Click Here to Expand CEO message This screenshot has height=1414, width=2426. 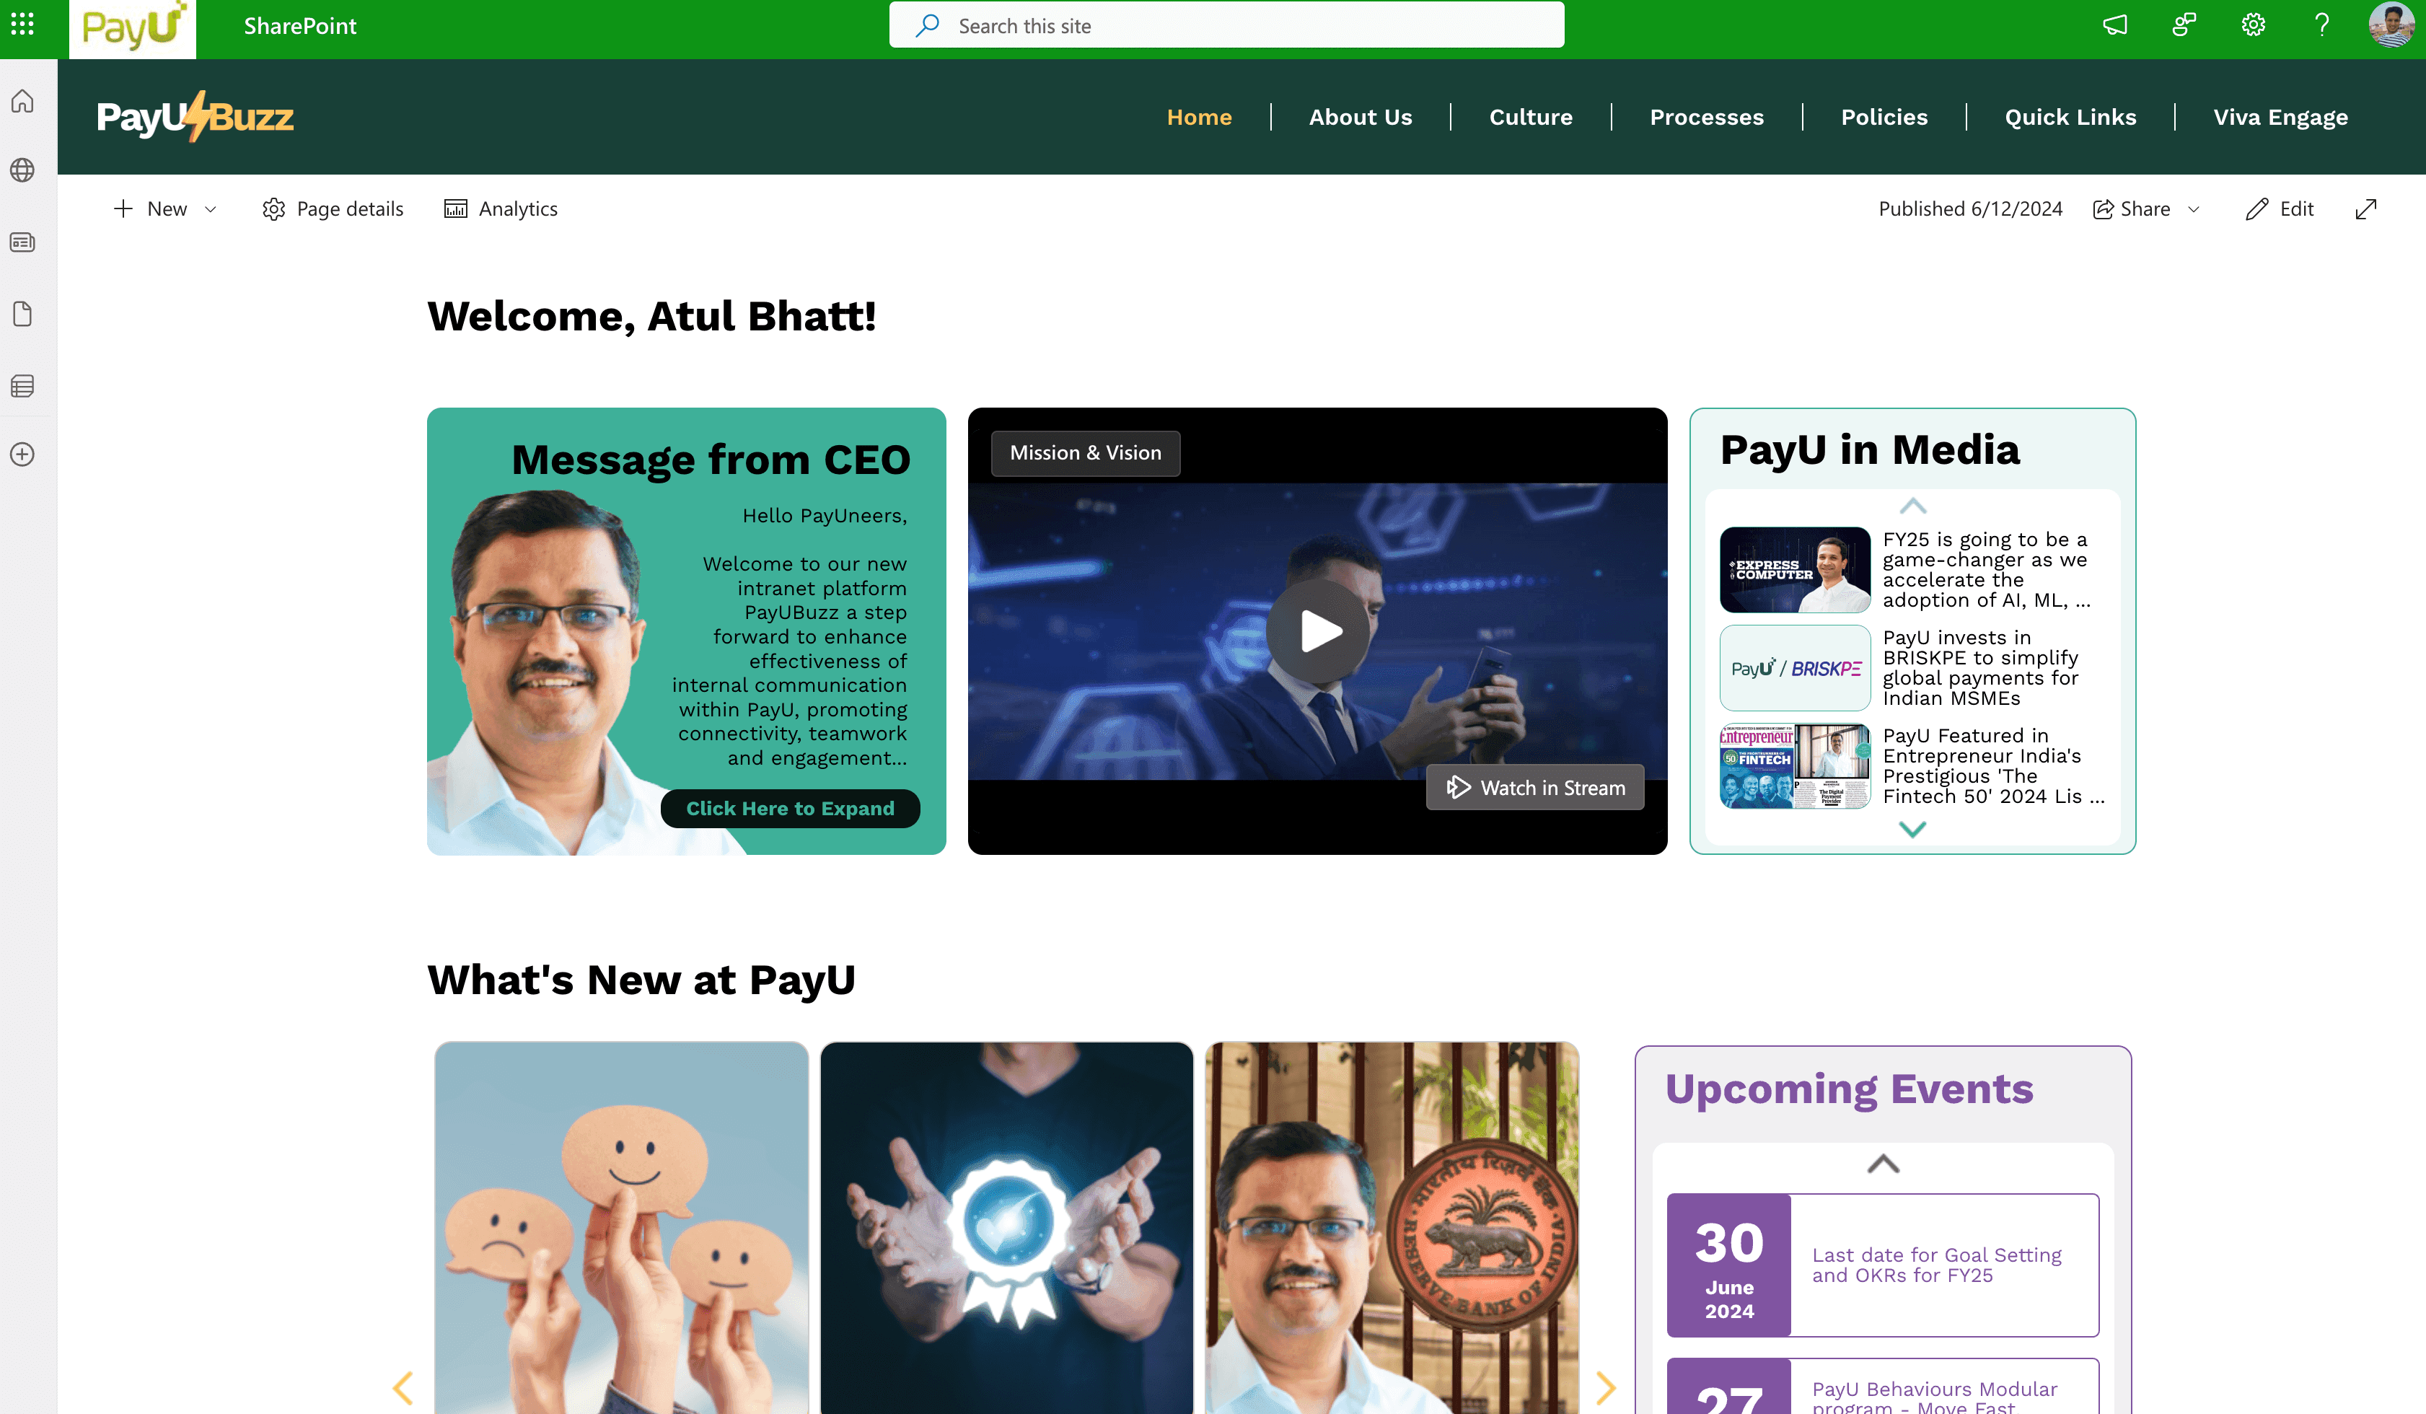pyautogui.click(x=789, y=809)
